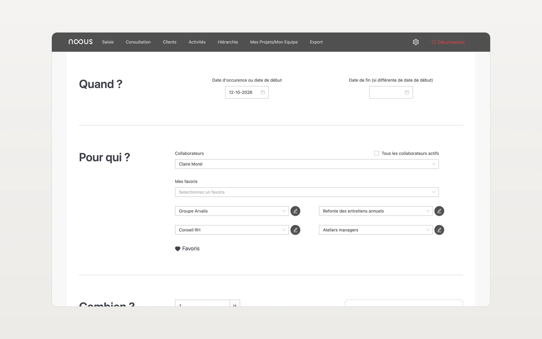This screenshot has width=542, height=339.
Task: Go to the Export menu
Action: click(x=316, y=42)
